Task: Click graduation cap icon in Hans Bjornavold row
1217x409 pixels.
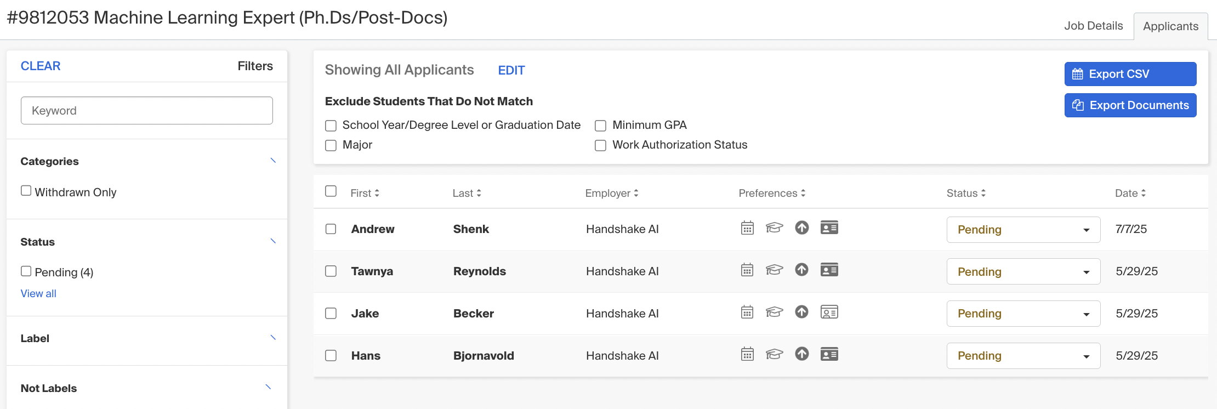Action: point(774,354)
